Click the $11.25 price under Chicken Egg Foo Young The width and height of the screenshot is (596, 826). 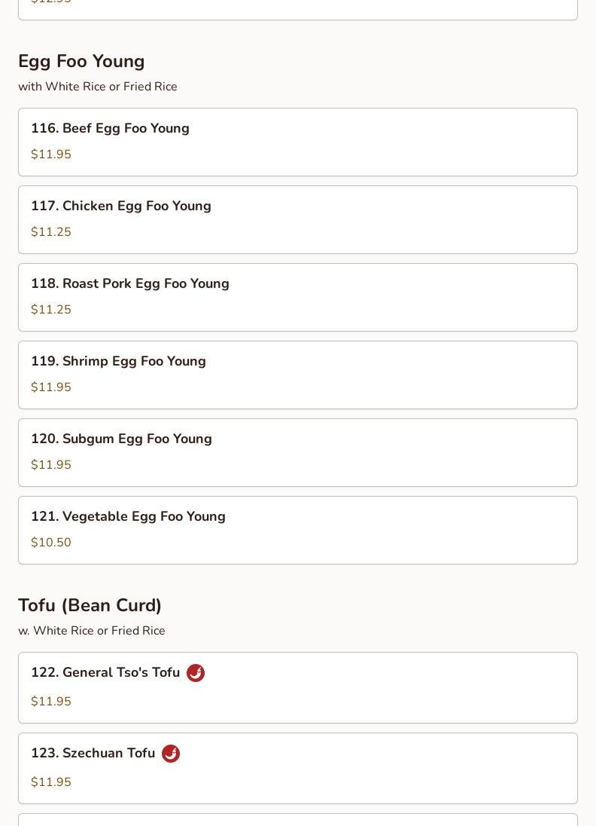(51, 232)
